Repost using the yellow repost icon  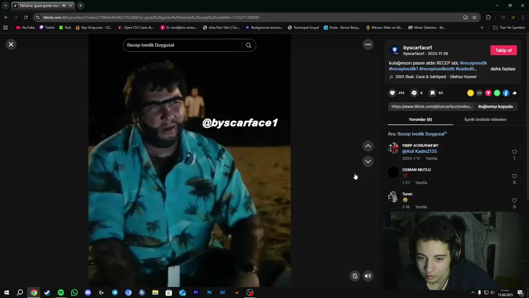pos(470,93)
